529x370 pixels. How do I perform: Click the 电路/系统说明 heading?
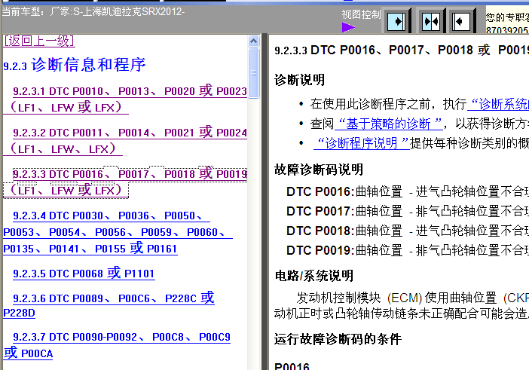pos(313,276)
